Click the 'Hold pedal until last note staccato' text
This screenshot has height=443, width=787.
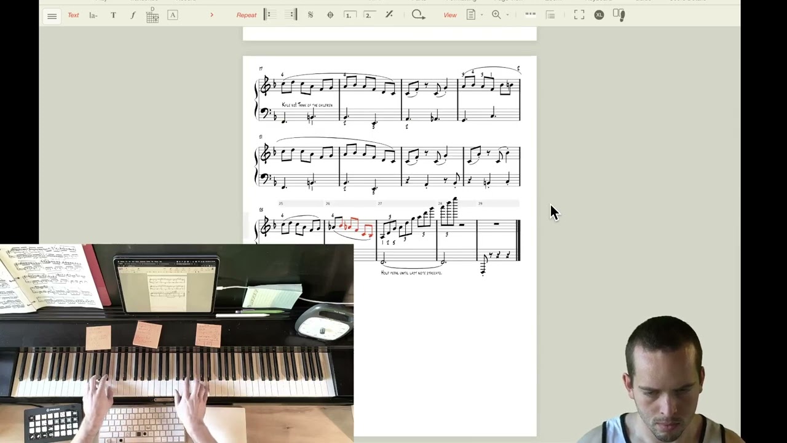(x=411, y=273)
